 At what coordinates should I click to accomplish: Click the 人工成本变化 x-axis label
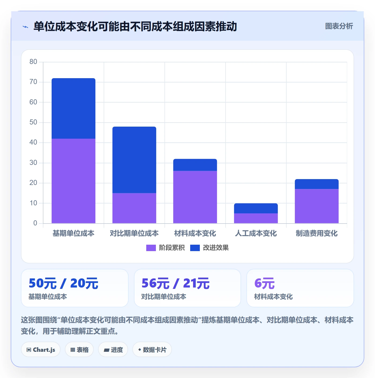[x=256, y=233]
